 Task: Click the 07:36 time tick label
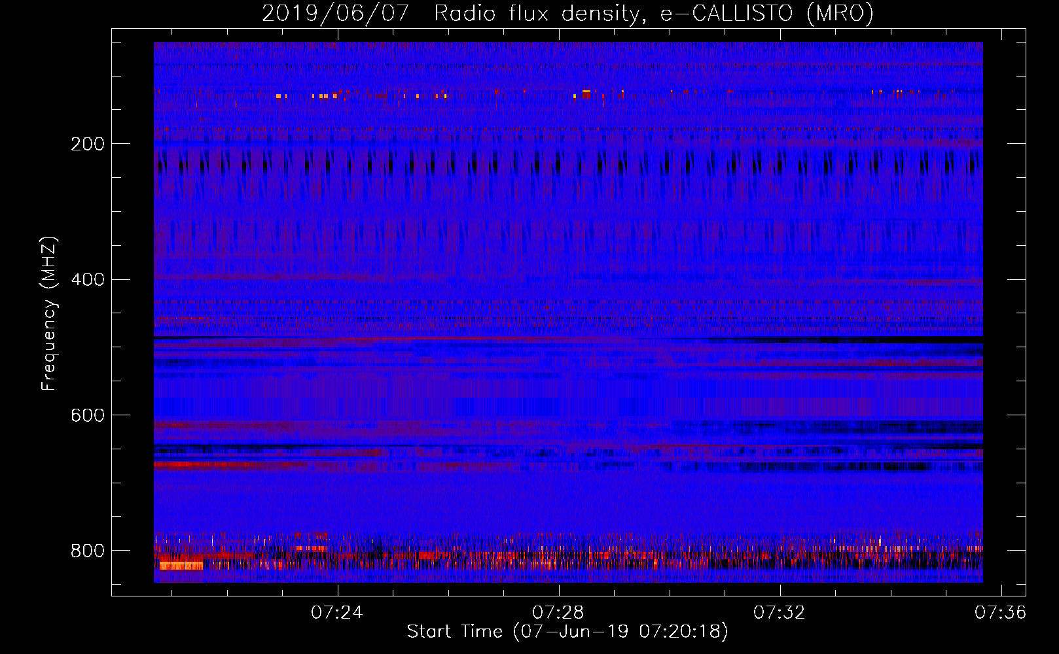[x=1000, y=613]
